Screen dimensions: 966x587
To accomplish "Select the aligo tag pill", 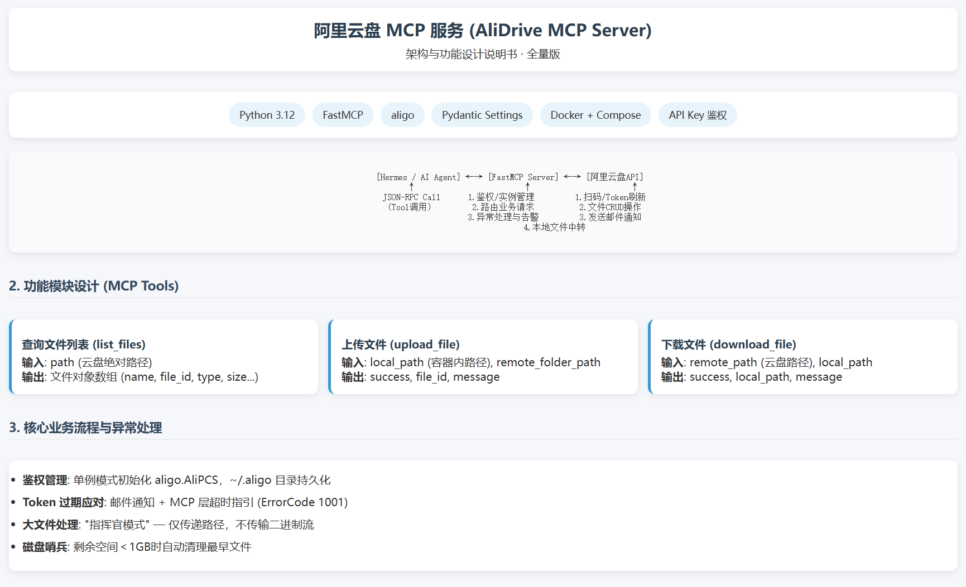I will pos(402,115).
